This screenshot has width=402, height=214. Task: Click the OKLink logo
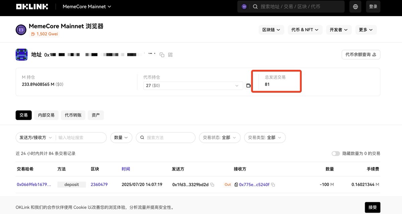coord(32,7)
